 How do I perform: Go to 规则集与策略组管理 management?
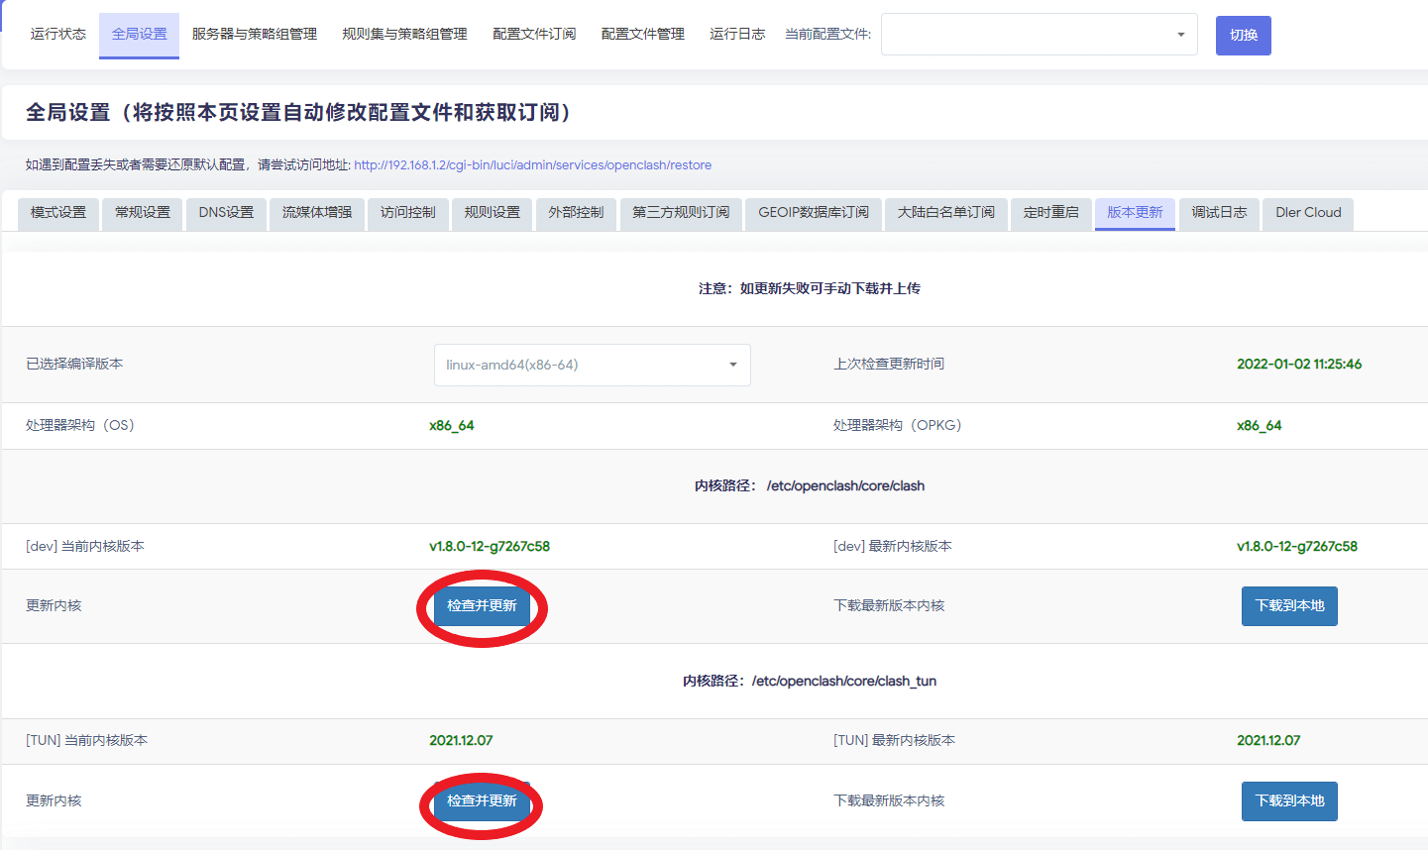click(403, 32)
